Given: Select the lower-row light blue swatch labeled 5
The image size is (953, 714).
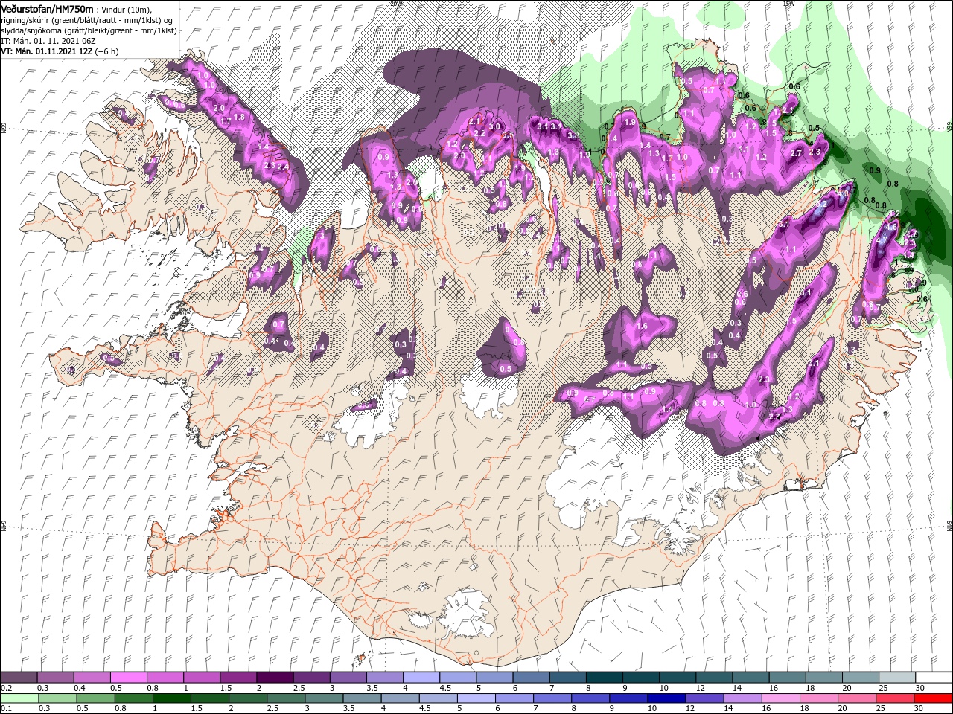Looking at the screenshot, I should pos(476,698).
